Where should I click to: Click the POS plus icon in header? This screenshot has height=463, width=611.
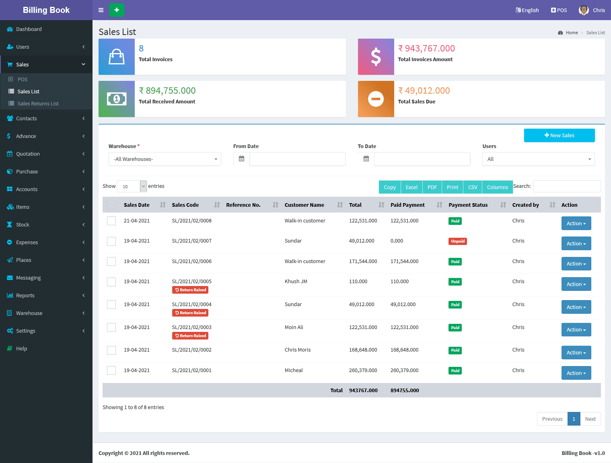(553, 10)
